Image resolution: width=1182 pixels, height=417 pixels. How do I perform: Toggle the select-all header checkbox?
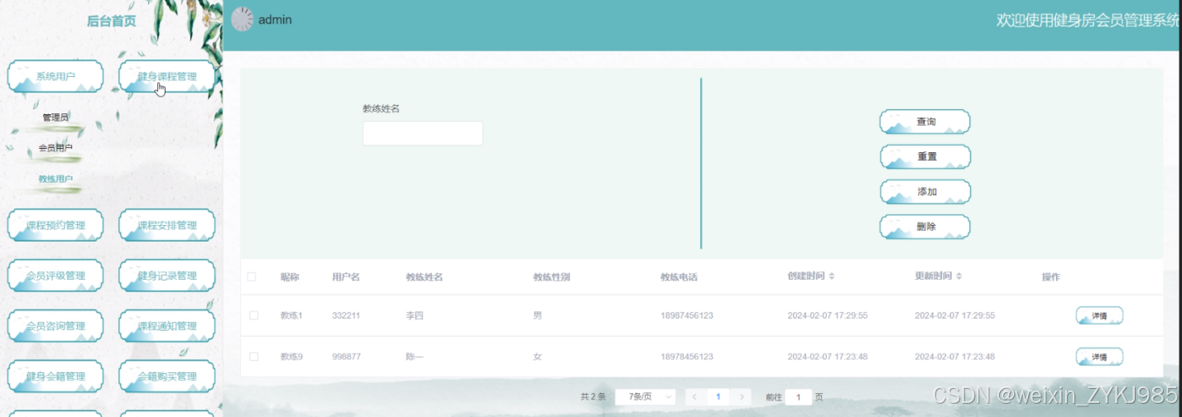click(252, 277)
